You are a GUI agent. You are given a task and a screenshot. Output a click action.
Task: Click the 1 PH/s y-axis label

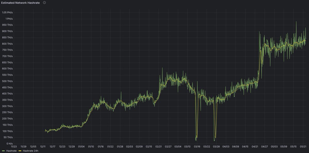[x=9, y=19]
